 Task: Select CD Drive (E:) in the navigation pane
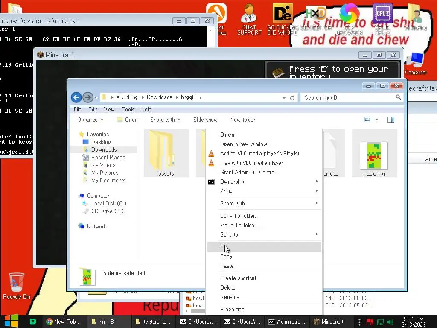(107, 211)
